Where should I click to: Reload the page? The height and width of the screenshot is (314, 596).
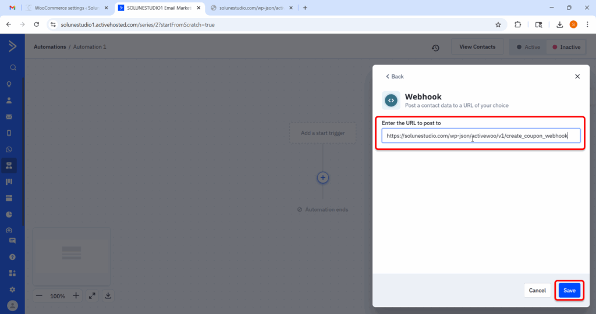pos(37,24)
